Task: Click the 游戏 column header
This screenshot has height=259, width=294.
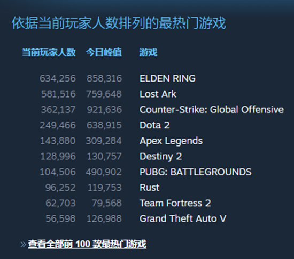Action: pyautogui.click(x=148, y=52)
